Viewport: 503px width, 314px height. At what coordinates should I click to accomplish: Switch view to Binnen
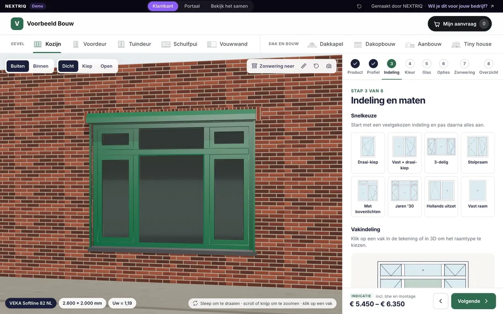coord(41,66)
